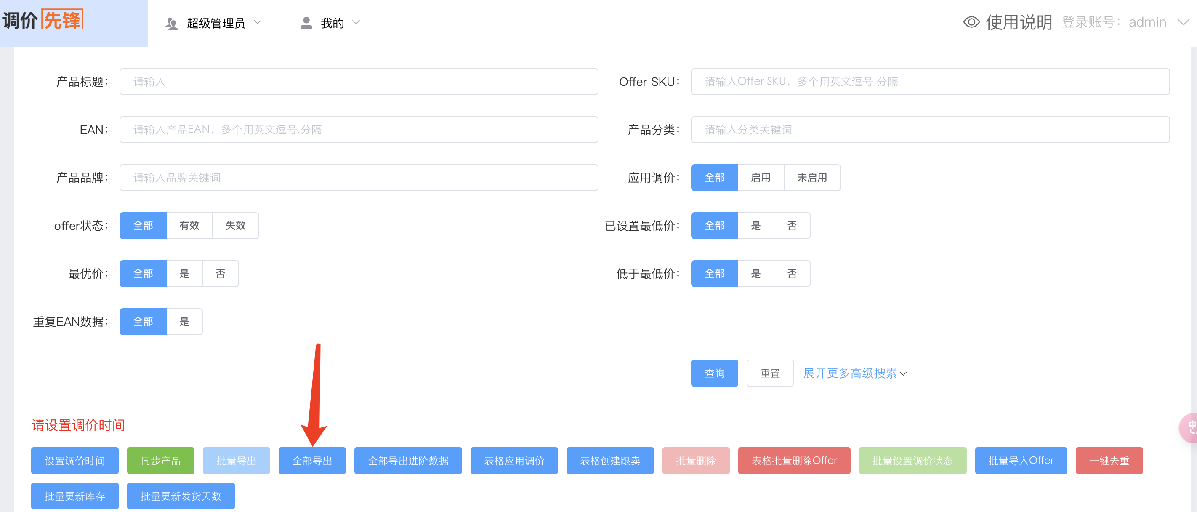Open the admin account dropdown
The width and height of the screenshot is (1197, 512).
pos(1184,22)
